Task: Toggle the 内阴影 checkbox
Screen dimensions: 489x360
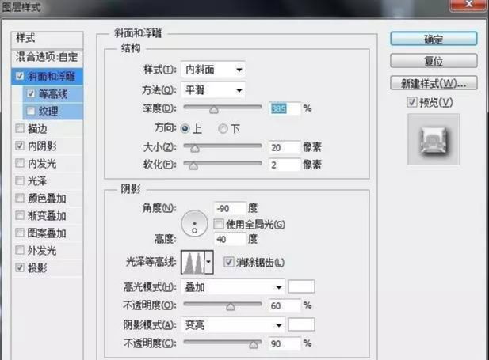Action: click(20, 146)
